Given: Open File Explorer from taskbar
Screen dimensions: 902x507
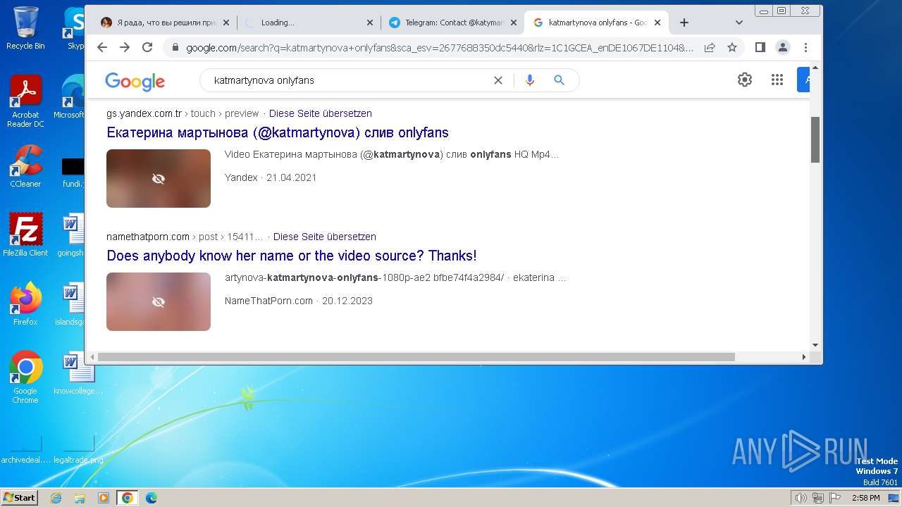Looking at the screenshot, I should tap(80, 498).
